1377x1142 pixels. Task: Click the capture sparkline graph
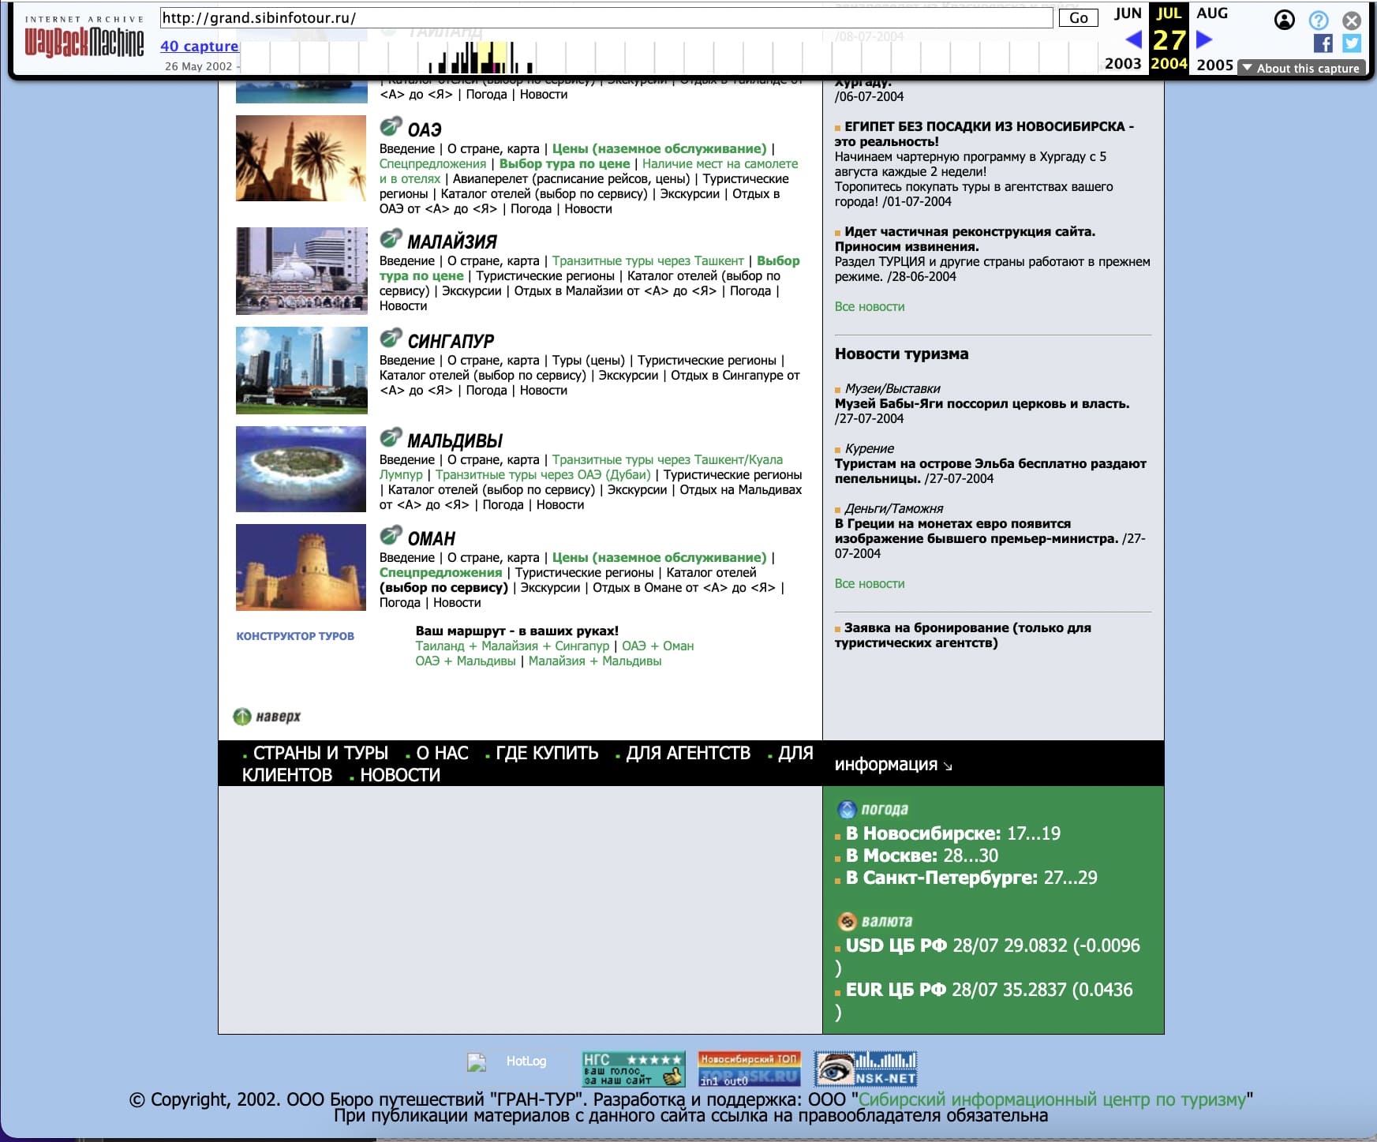click(x=671, y=57)
